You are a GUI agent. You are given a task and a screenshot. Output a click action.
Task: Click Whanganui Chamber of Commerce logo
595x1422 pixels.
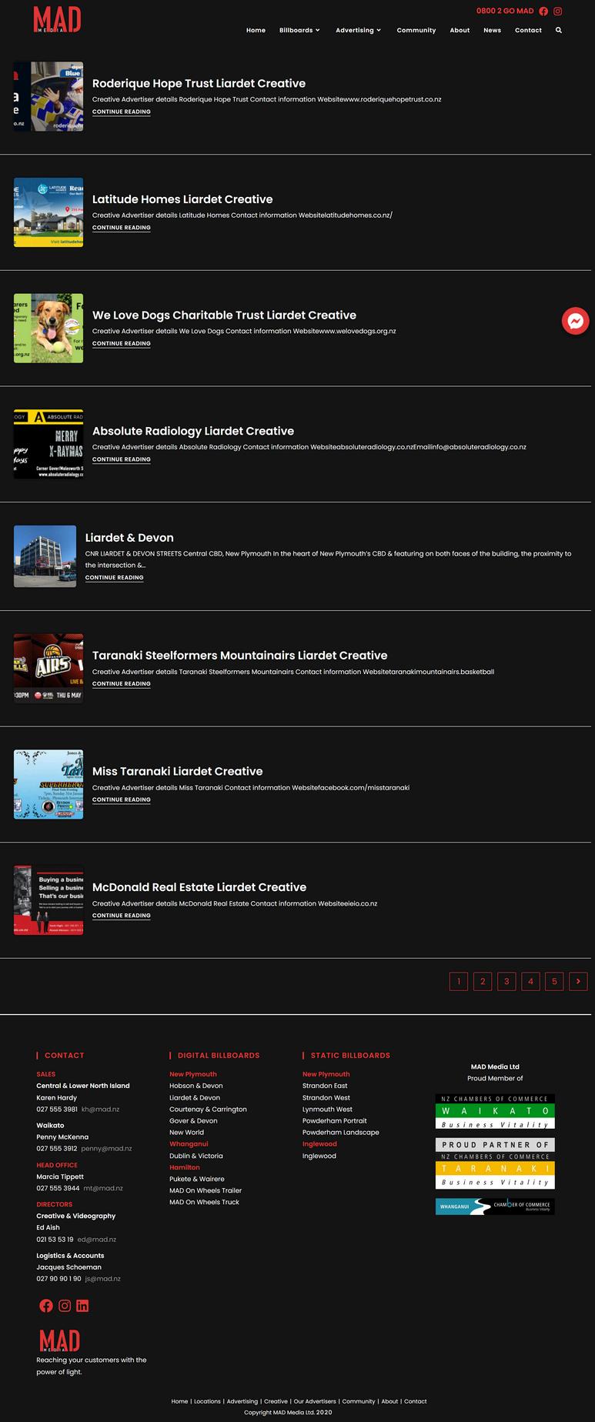click(495, 1206)
